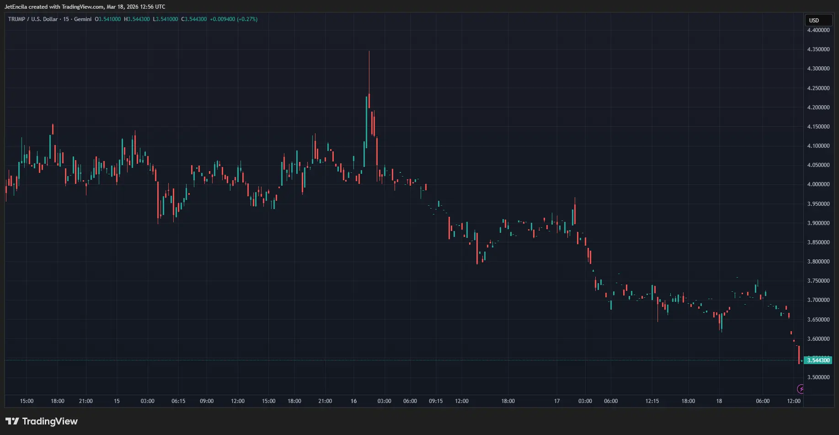Click the close value C3.544300 in legend
Image resolution: width=839 pixels, height=435 pixels.
click(x=194, y=19)
